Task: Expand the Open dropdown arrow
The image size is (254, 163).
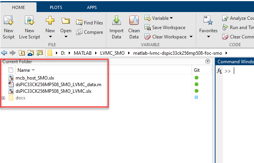Action: point(66,37)
